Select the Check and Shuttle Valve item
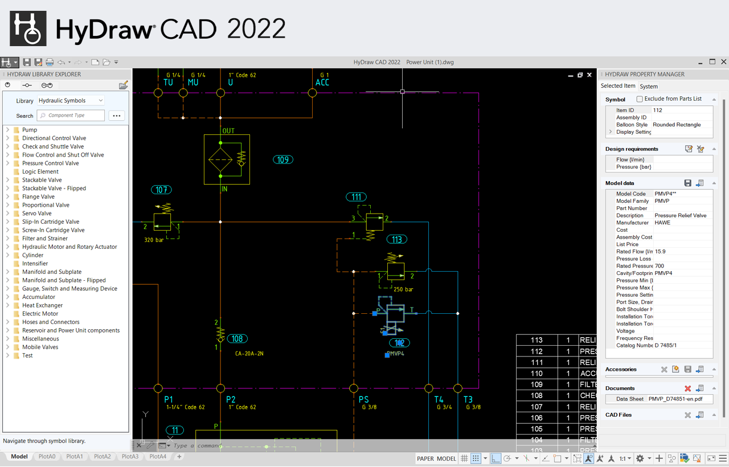Screen dimensions: 729x467 (x=53, y=147)
